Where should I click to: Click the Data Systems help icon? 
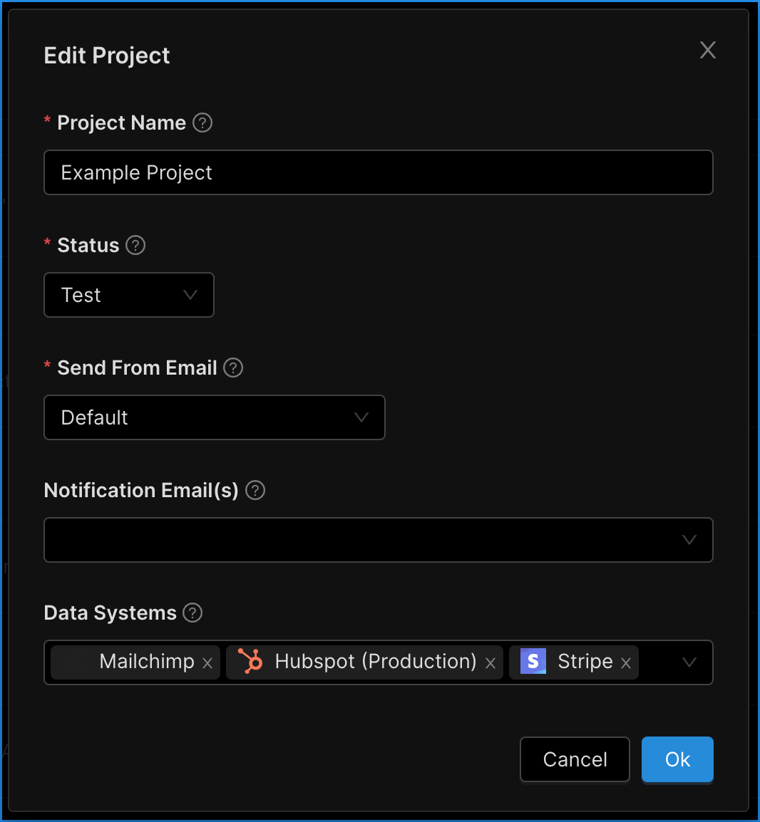(192, 613)
